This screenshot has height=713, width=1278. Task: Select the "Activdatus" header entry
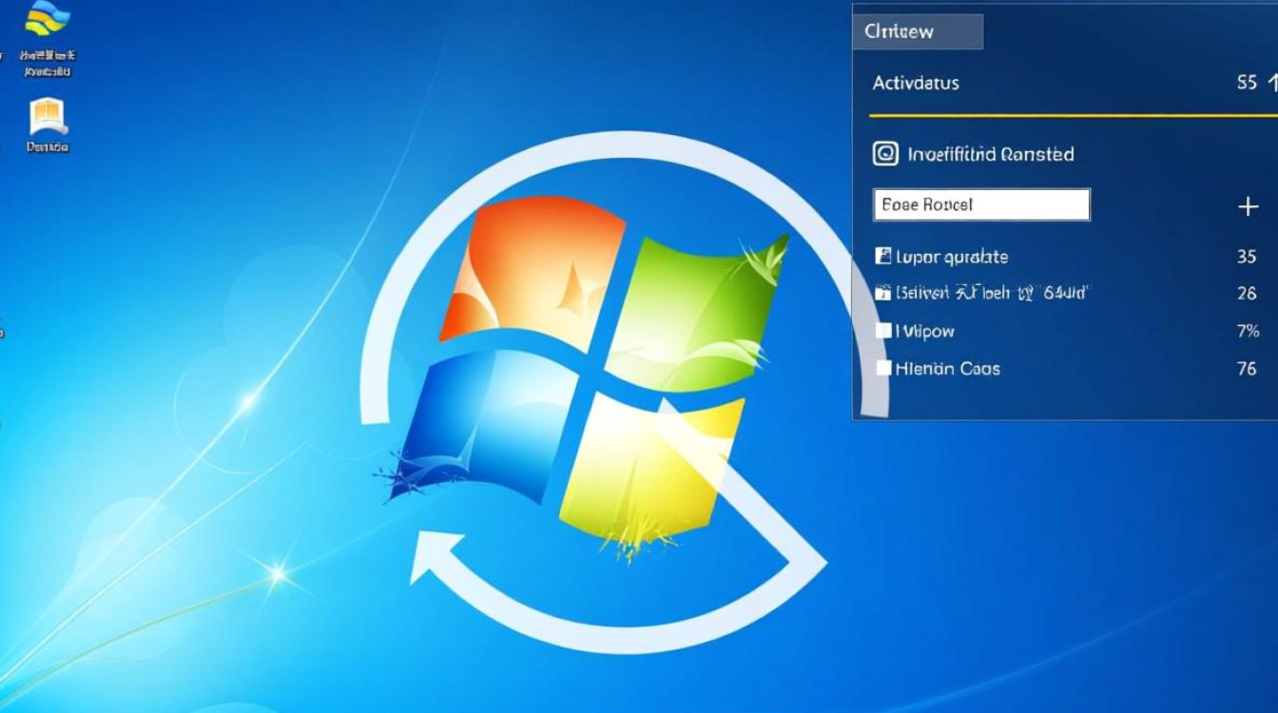915,84
